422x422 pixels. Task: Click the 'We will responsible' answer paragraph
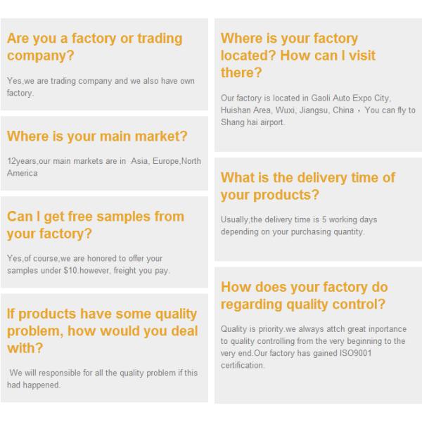coord(102,378)
